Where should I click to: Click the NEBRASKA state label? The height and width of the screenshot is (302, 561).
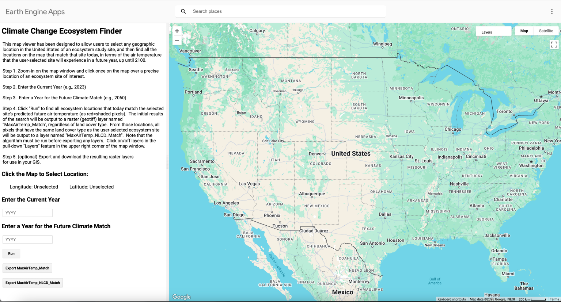pos(365,137)
